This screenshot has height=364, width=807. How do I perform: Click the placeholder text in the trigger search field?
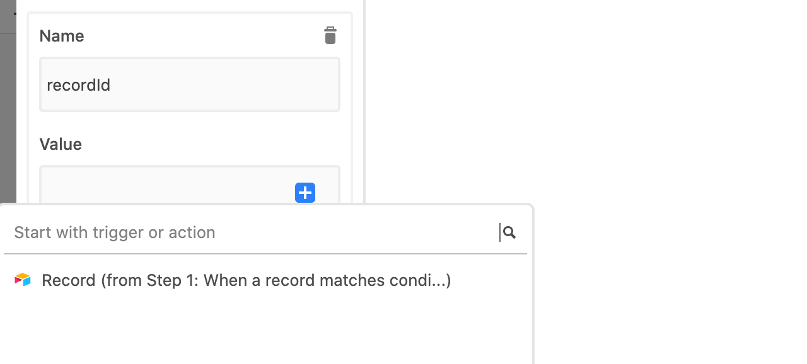tap(115, 232)
